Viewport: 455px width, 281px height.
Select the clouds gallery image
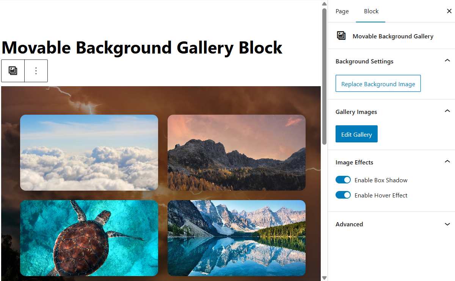(89, 153)
